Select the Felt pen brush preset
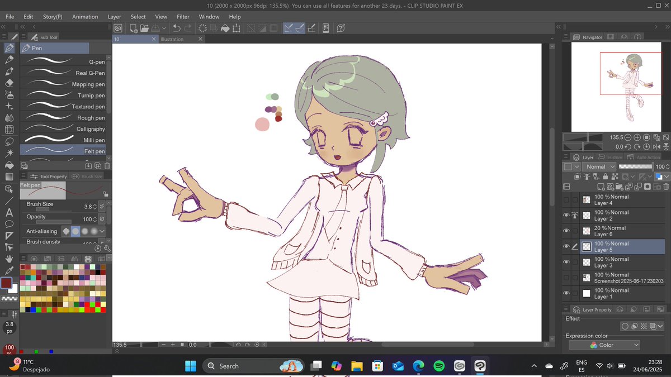Image resolution: width=671 pixels, height=377 pixels. 63,151
